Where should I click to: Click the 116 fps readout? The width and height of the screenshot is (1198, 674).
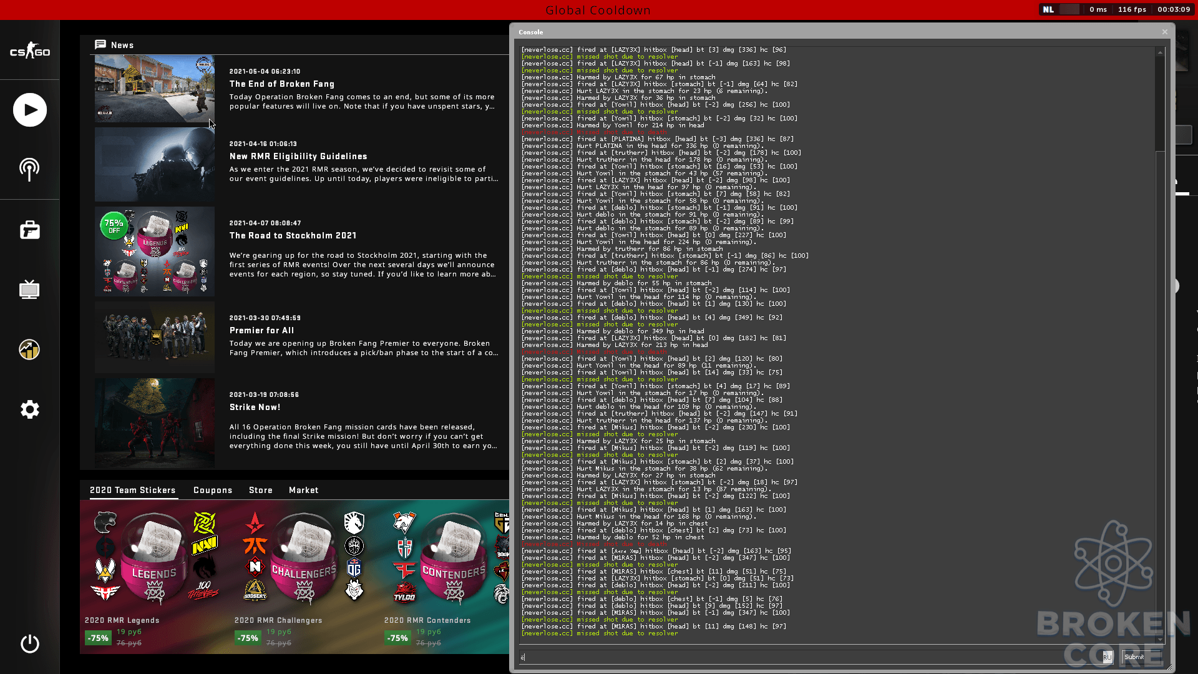pyautogui.click(x=1132, y=9)
